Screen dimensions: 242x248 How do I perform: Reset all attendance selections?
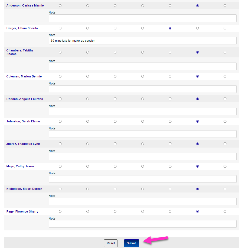tap(110, 243)
